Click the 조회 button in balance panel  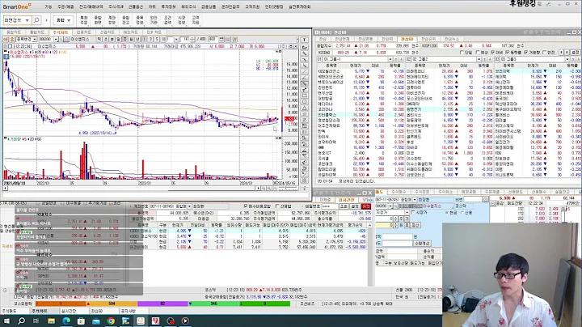coord(344,206)
